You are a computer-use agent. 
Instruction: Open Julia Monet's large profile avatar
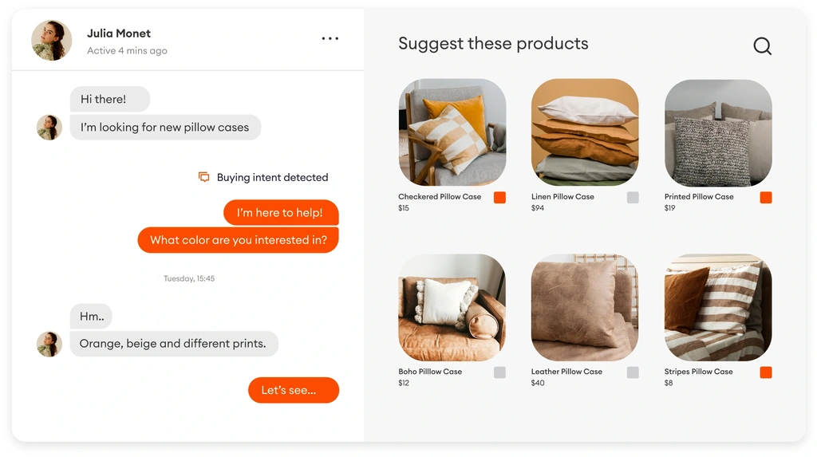click(52, 41)
